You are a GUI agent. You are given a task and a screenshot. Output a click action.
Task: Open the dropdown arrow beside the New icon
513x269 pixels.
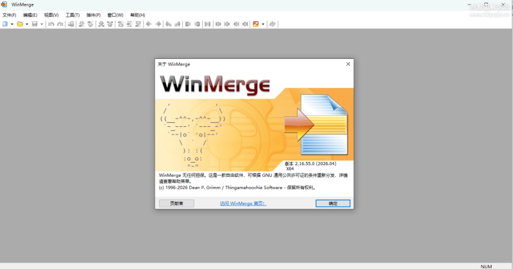tap(12, 24)
